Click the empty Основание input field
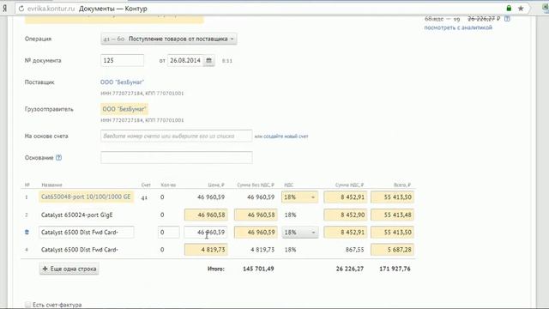549x309 pixels. click(176, 158)
